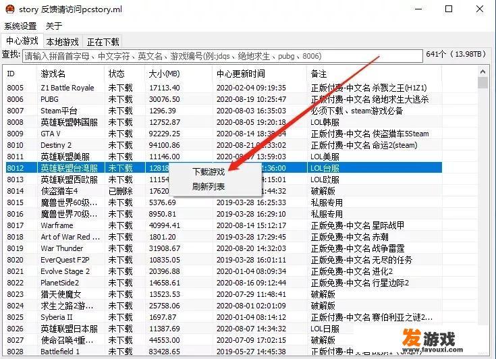Select the Syberia II row
The width and height of the screenshot is (496, 359).
click(223, 317)
